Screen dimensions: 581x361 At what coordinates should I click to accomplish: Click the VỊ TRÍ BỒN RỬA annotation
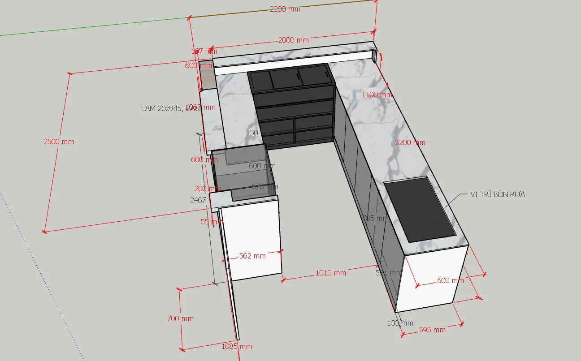[x=498, y=194]
